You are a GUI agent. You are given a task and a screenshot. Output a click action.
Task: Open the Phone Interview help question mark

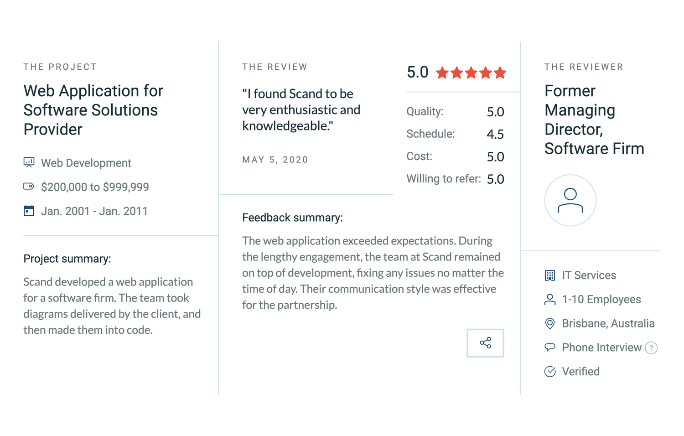[651, 348]
